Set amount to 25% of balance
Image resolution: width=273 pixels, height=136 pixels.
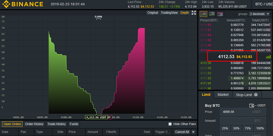(225, 128)
